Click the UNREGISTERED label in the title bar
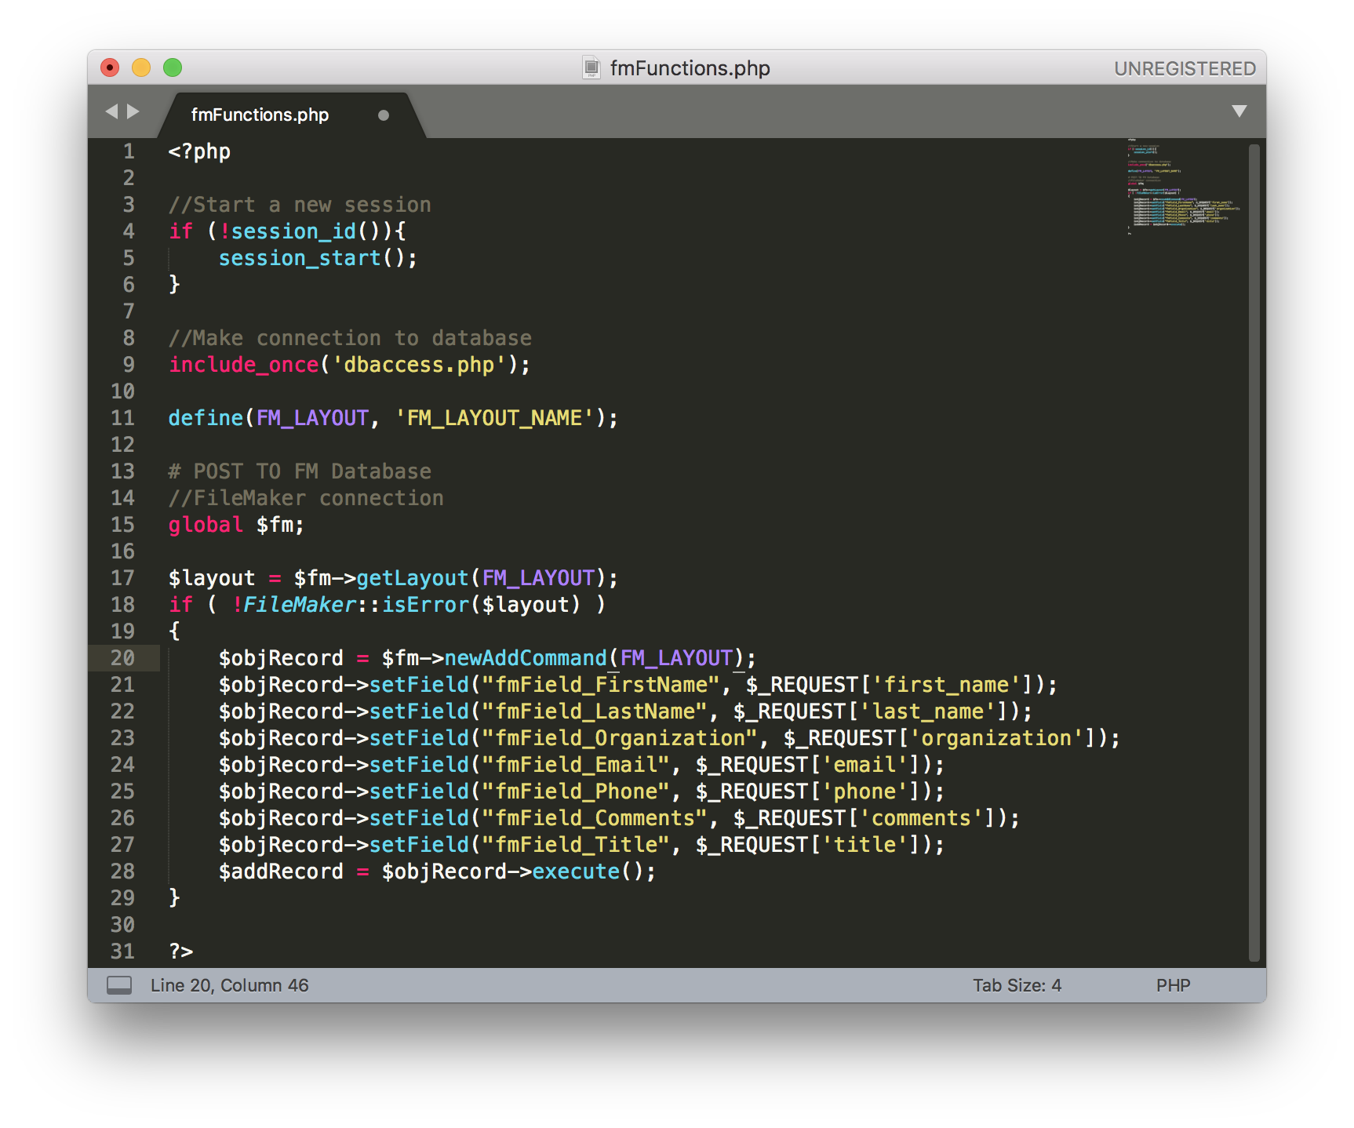The image size is (1354, 1128). [x=1185, y=68]
